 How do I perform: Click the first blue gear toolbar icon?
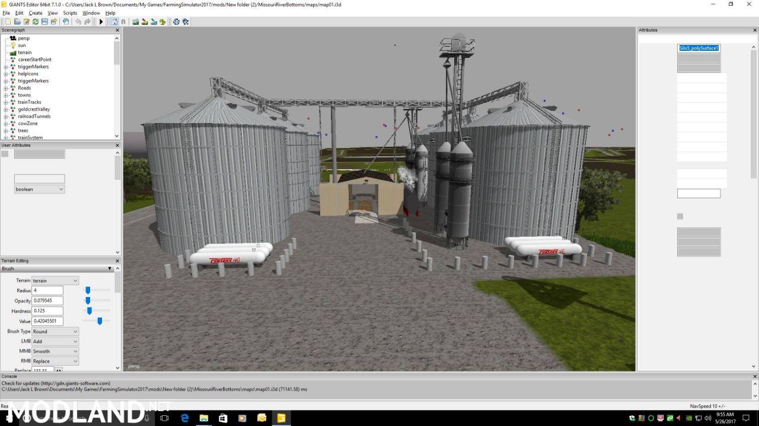click(176, 22)
